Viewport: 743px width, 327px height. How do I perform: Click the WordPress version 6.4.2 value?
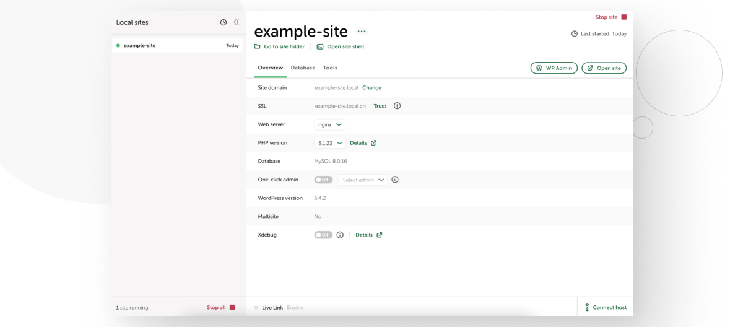click(x=320, y=198)
